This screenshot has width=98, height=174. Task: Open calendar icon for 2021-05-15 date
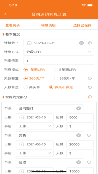[x=22, y=117]
